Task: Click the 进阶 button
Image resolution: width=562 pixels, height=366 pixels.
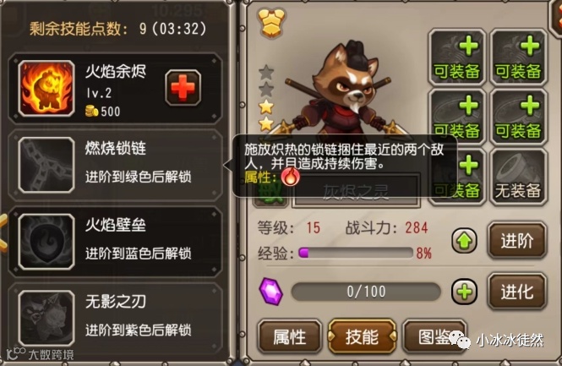Action: click(x=517, y=241)
